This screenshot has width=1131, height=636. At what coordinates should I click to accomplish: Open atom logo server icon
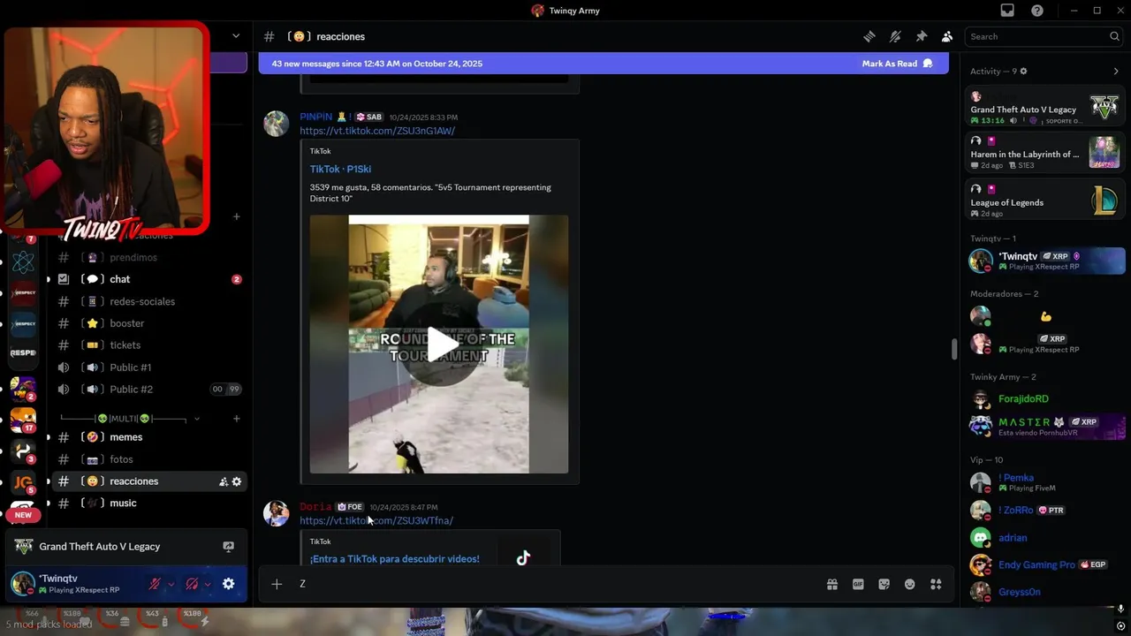23,261
